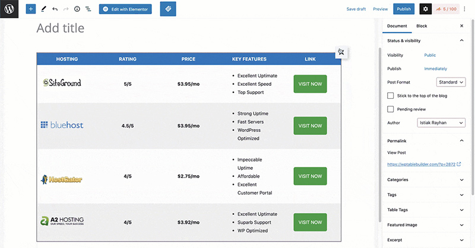The image size is (475, 248).
Task: Open the Author Istiak Rayhan dropdown
Action: [x=441, y=123]
